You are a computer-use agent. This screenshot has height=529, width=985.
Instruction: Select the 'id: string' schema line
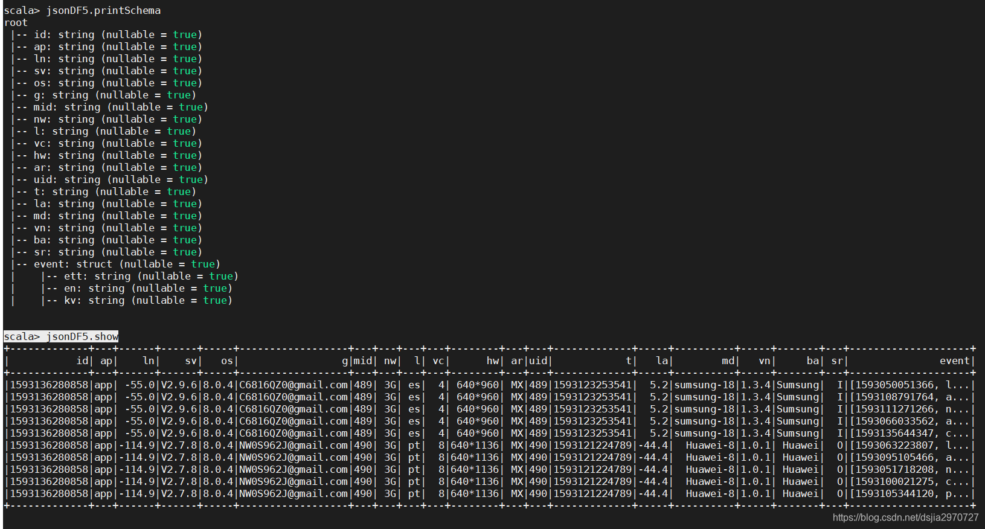coord(106,34)
